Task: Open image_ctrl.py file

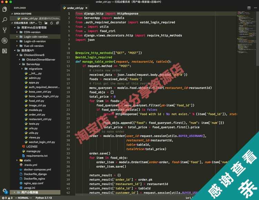Action: tap(35, 105)
